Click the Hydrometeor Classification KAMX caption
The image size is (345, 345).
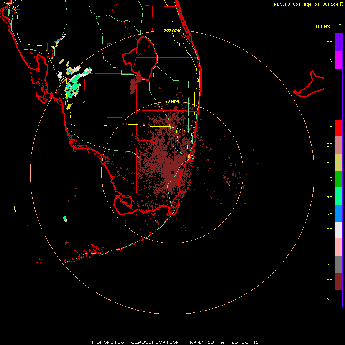click(x=174, y=342)
